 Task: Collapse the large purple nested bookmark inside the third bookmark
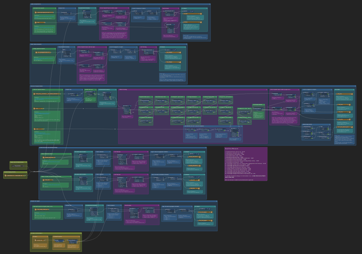pyautogui.click(x=267, y=90)
